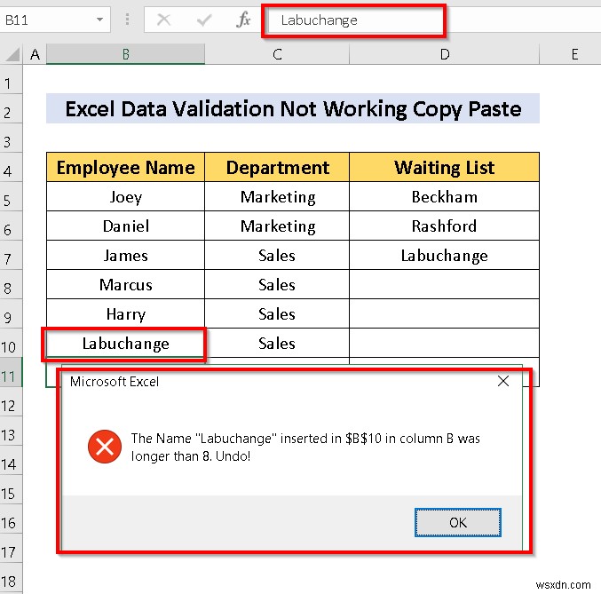Select the 'Department' header cell

point(277,167)
